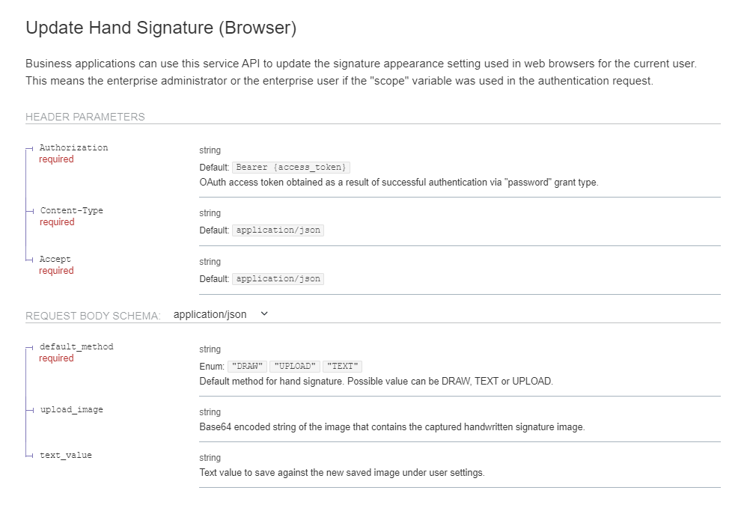Click the upload_image body parameter

(x=72, y=409)
